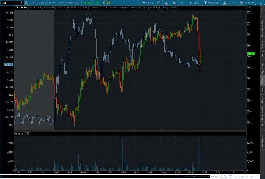Viewport: 265px width, 179px height.
Task: Click the Volume value 737
Action: 28,134
